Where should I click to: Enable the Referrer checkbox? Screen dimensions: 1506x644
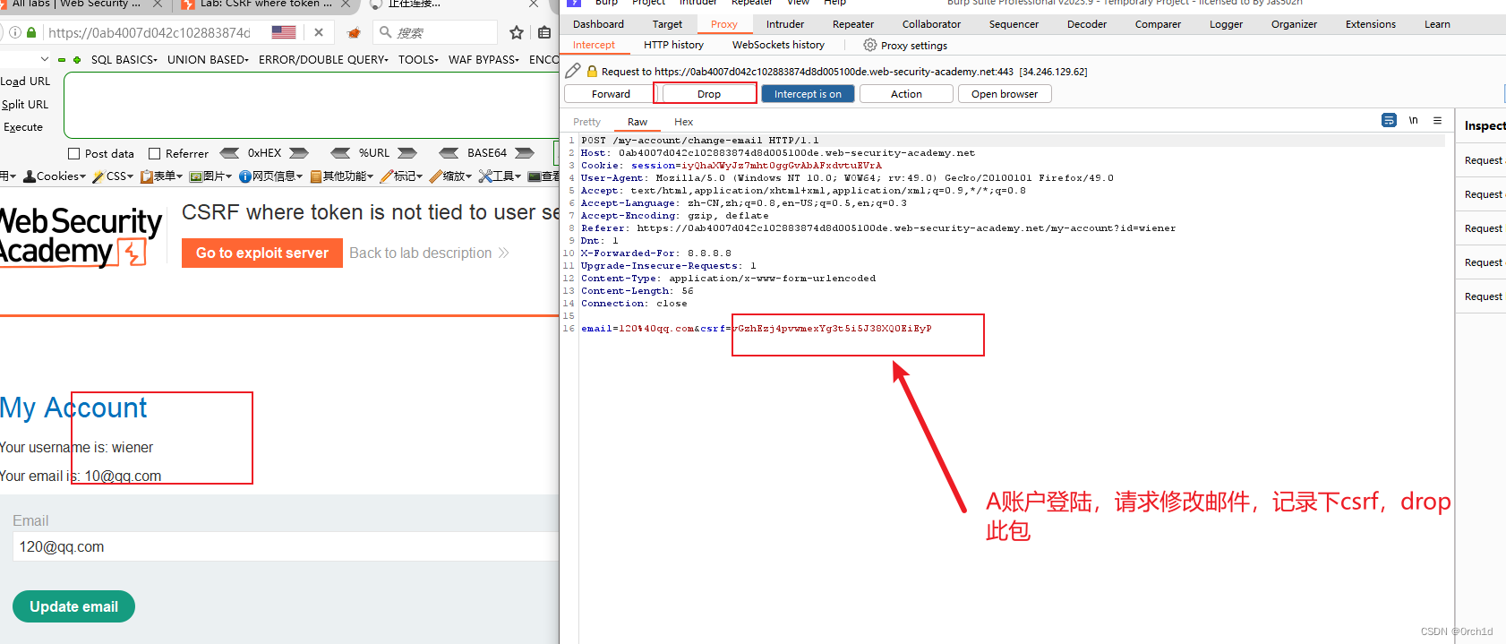[x=154, y=154]
